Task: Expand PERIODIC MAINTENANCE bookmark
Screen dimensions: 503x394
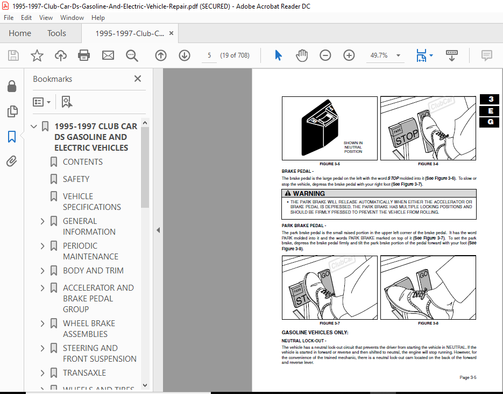Action: pos(42,246)
